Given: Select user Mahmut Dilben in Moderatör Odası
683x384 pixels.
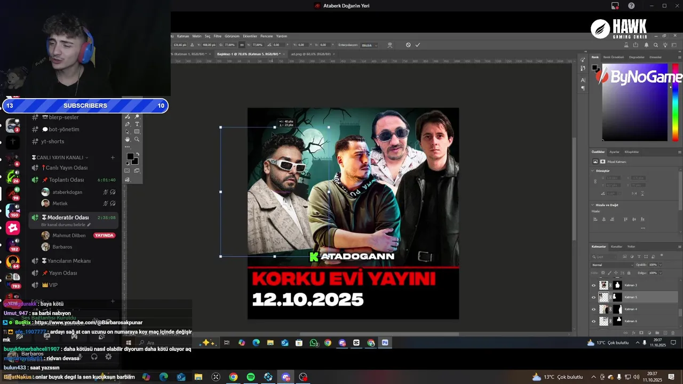Looking at the screenshot, I should coord(69,235).
